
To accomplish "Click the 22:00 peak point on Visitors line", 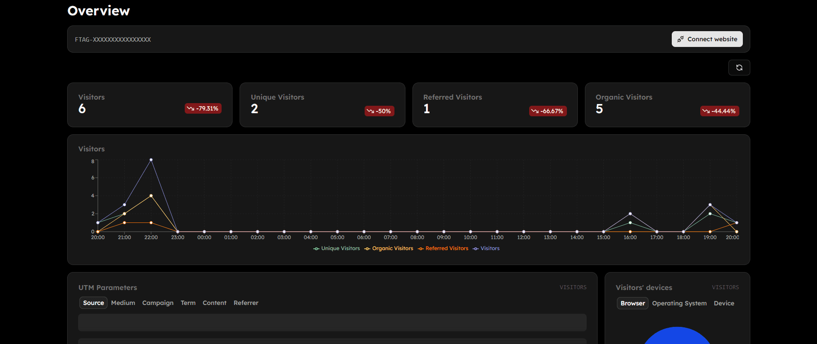I will point(151,160).
